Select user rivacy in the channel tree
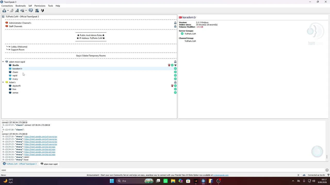This screenshot has width=330, height=185. tap(15, 79)
